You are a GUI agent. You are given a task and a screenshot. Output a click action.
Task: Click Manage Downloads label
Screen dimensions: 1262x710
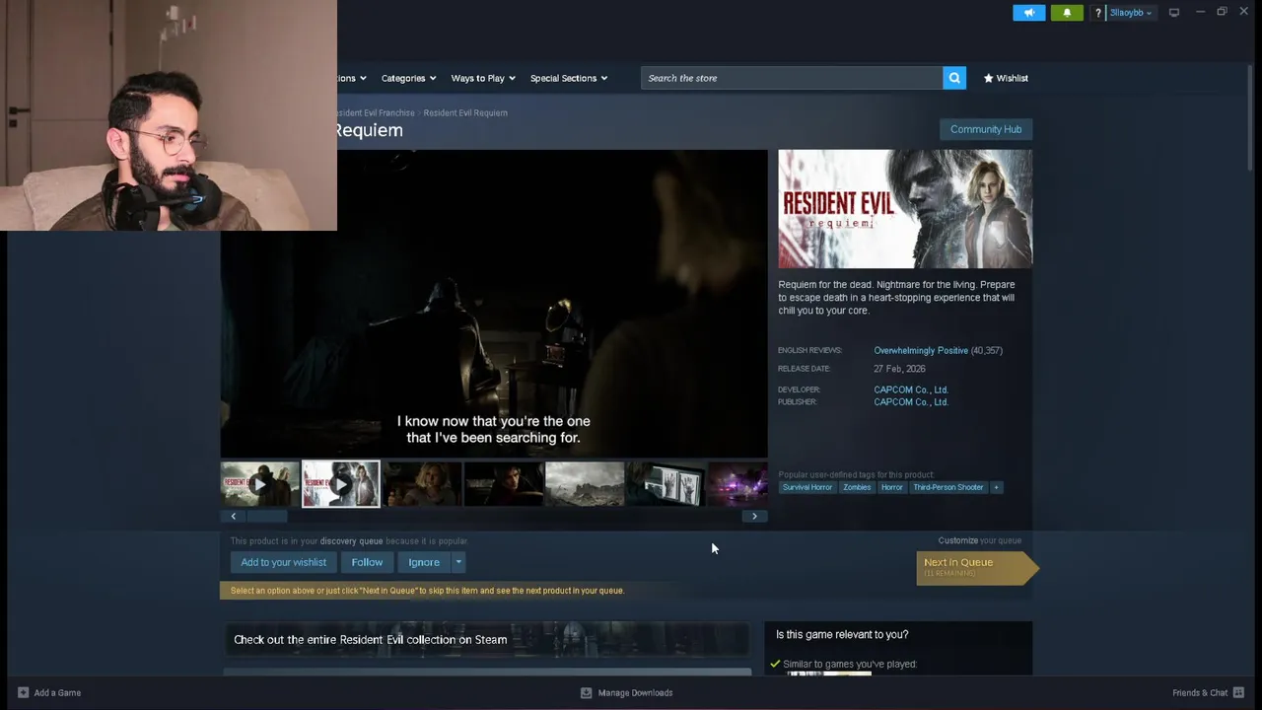[635, 692]
